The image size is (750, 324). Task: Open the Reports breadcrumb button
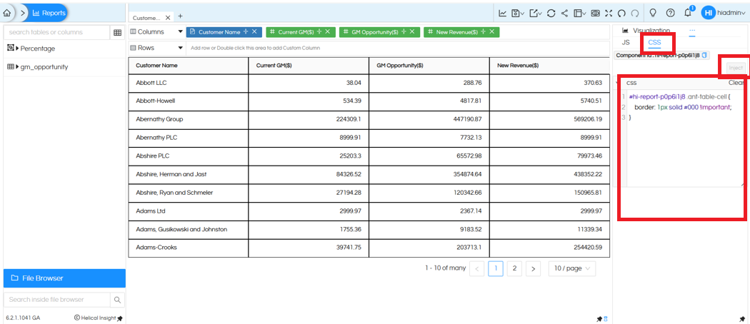click(x=48, y=13)
